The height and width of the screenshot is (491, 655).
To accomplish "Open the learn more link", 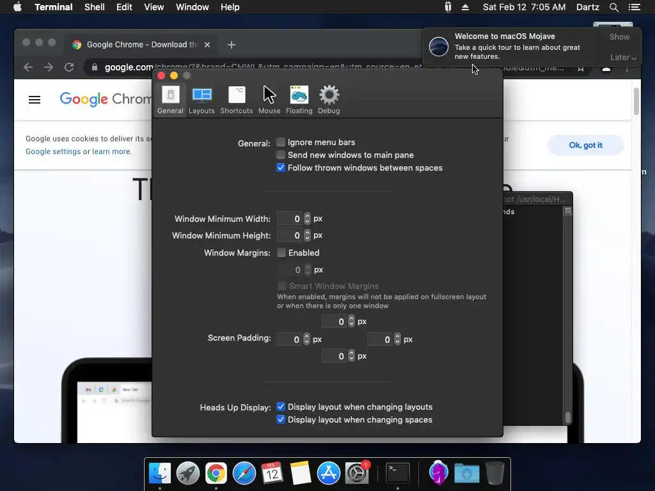I will [111, 152].
